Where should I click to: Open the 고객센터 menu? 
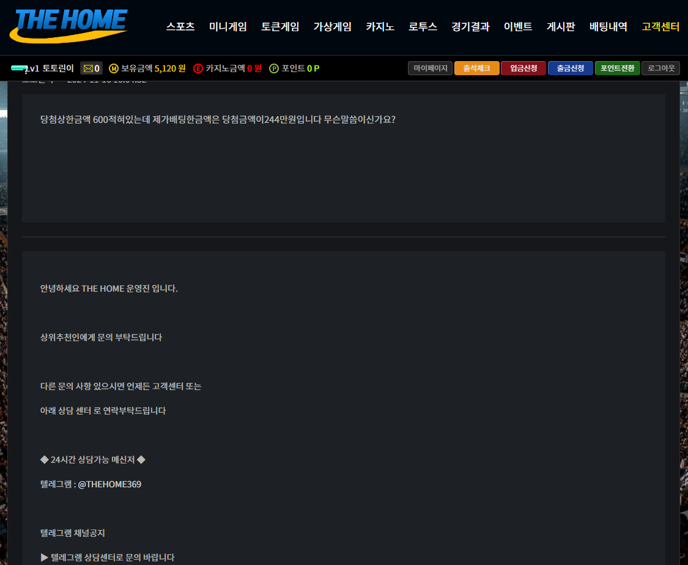660,27
